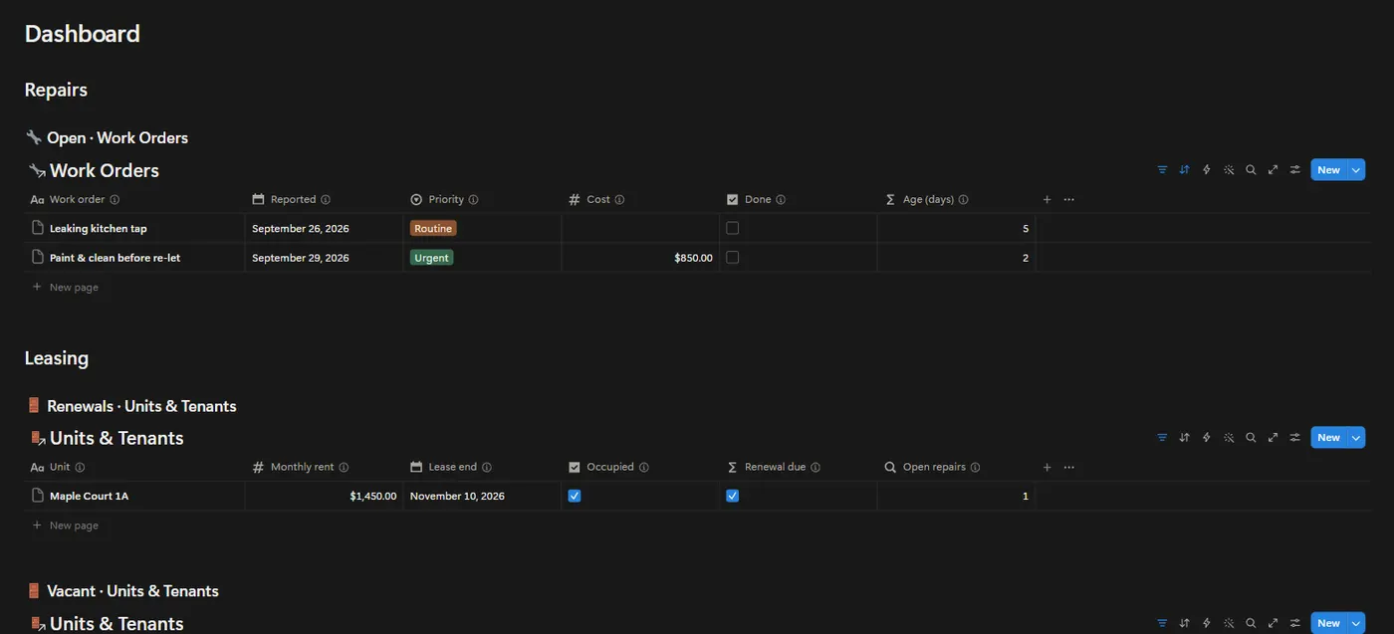Image resolution: width=1394 pixels, height=634 pixels.
Task: Open lightning automations icon for Renewals Units & Tenants
Action: click(1207, 438)
